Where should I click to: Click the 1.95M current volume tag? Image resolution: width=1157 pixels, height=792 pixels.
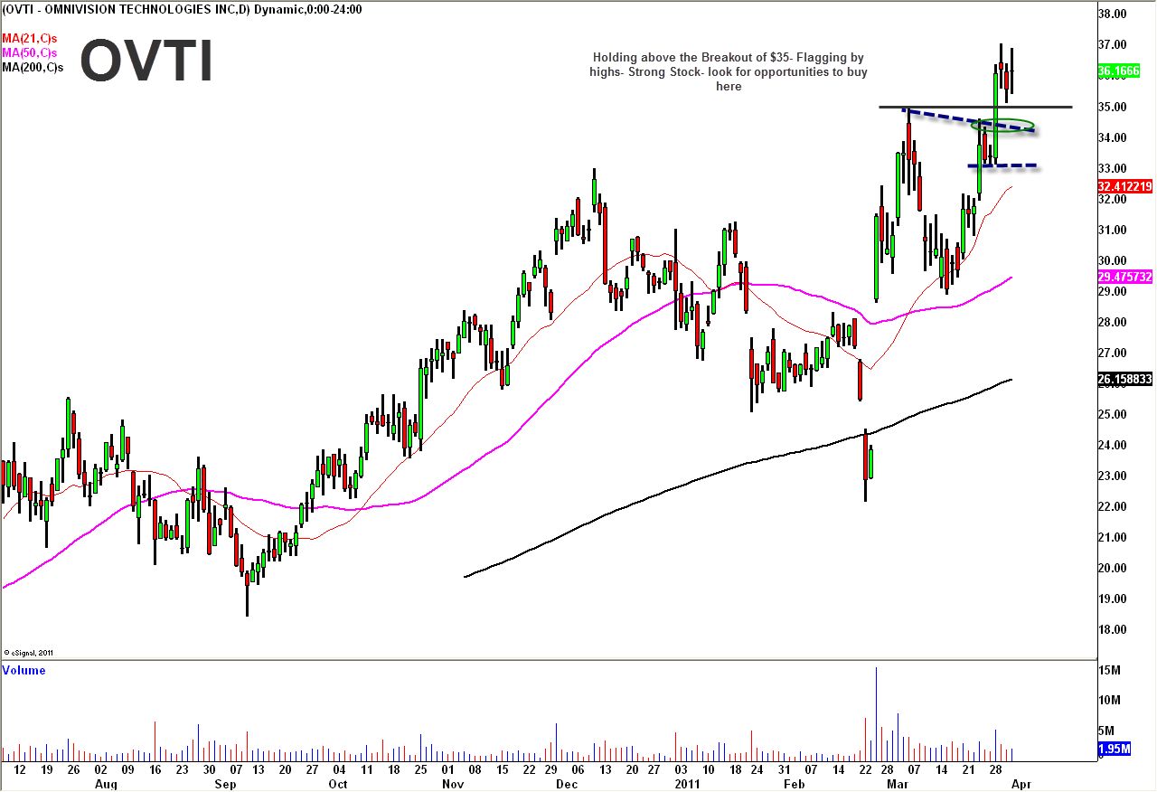coord(1113,749)
